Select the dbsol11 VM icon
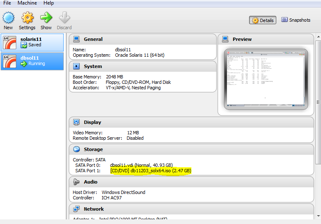 coord(10,61)
